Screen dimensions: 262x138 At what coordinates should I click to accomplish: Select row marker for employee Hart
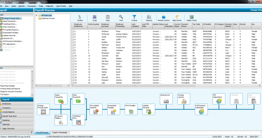click(72, 40)
